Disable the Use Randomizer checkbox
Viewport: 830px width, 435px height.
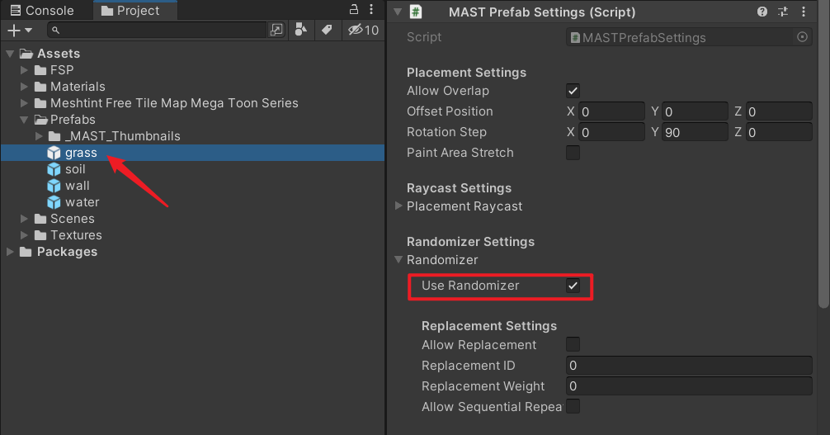point(573,286)
